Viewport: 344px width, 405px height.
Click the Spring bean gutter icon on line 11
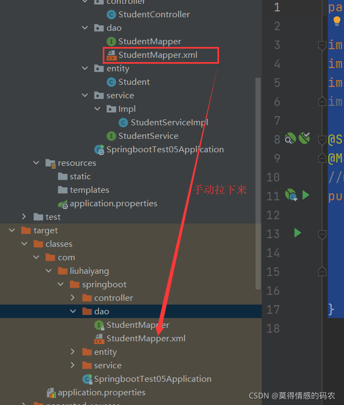tap(291, 195)
